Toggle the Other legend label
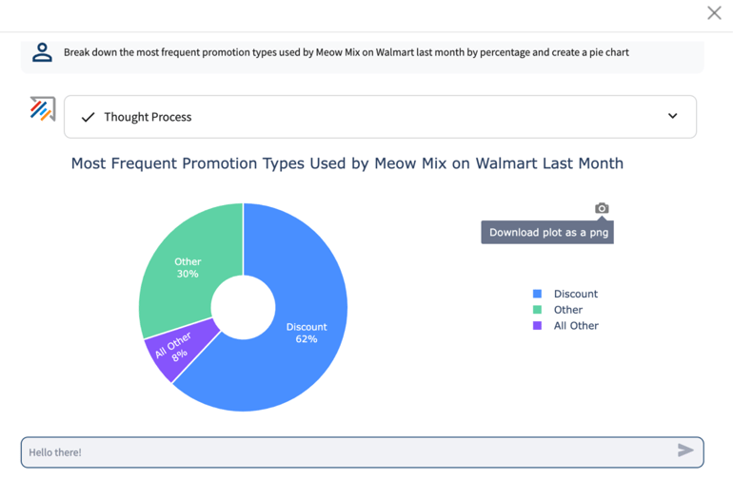The width and height of the screenshot is (733, 479). click(568, 310)
